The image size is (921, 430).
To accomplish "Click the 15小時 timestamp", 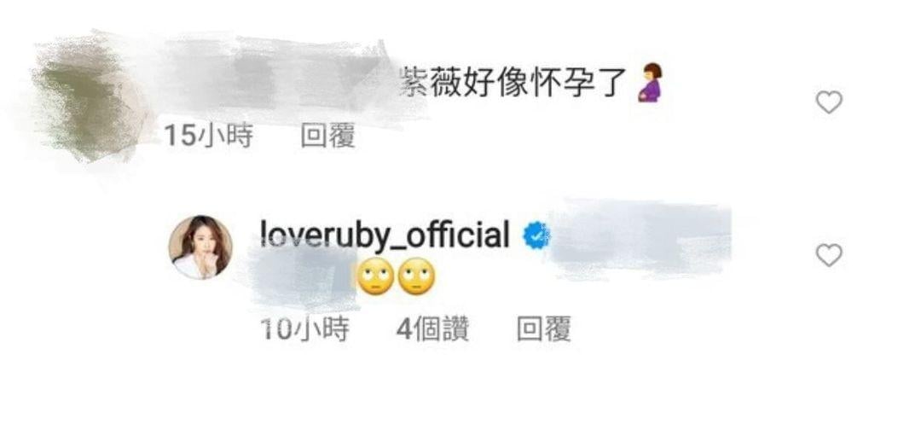I will (209, 137).
